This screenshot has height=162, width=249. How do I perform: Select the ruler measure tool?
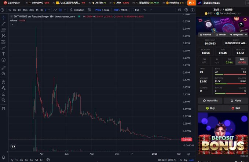tap(4, 68)
